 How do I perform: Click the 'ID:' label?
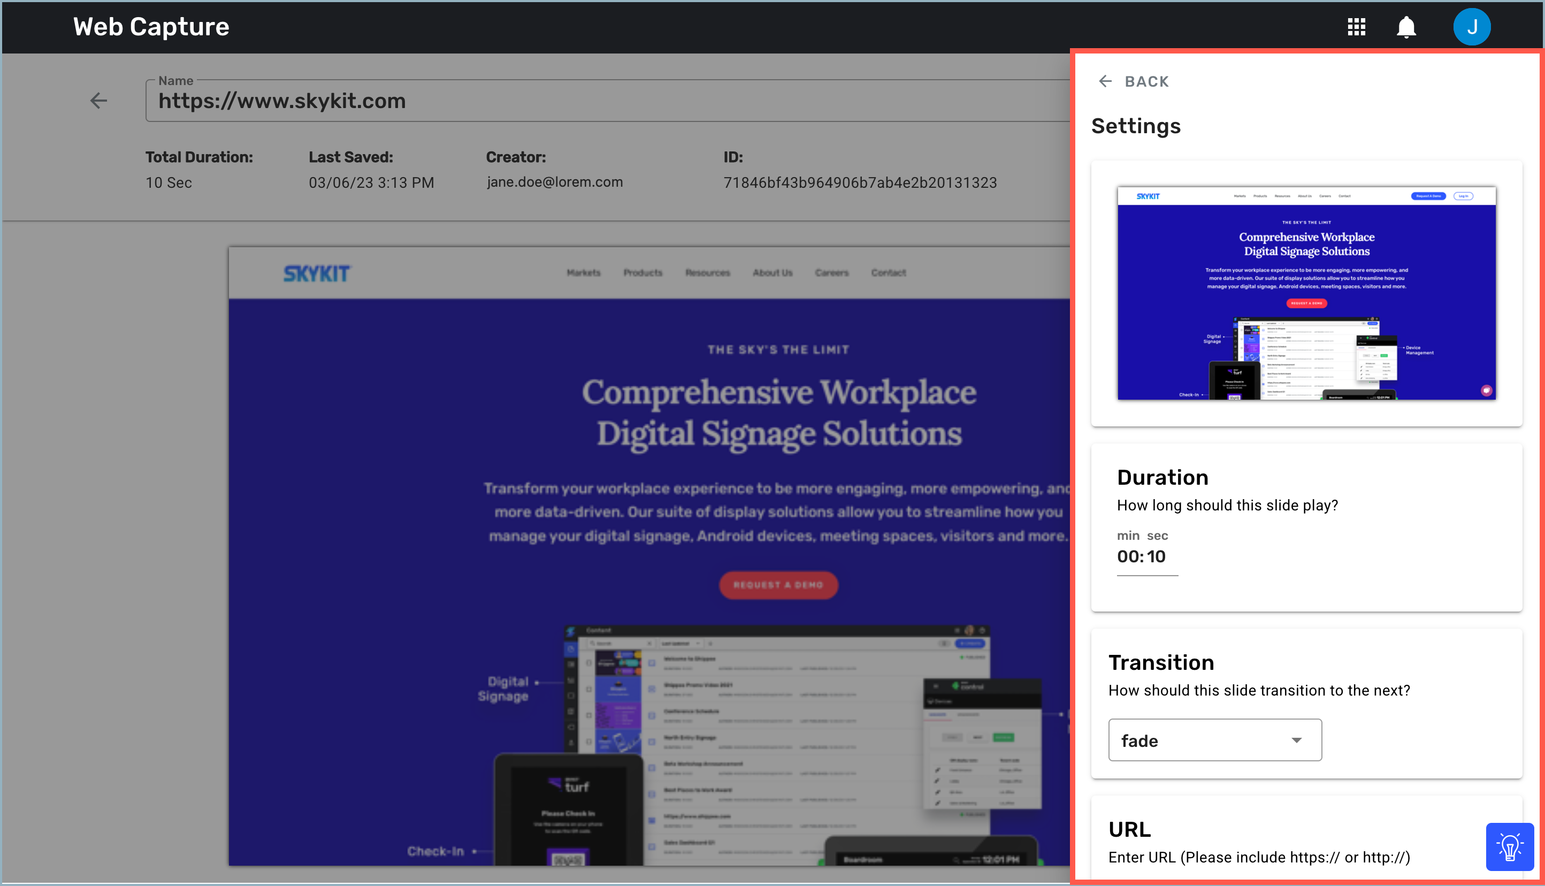733,157
